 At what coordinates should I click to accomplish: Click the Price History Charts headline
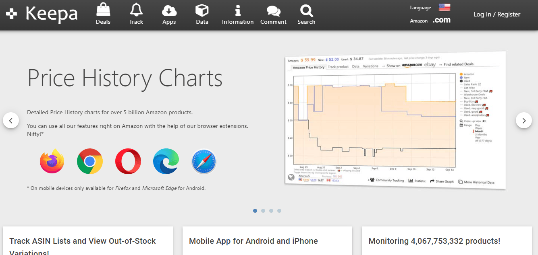coord(125,78)
